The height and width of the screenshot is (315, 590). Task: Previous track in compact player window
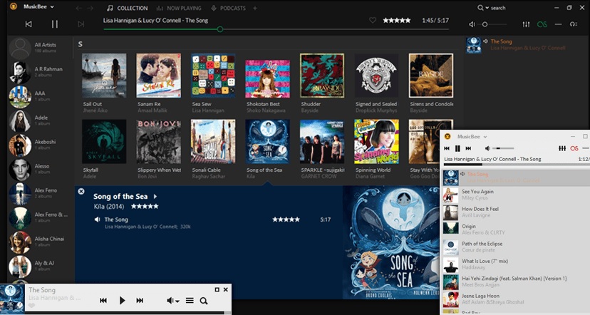pos(447,148)
